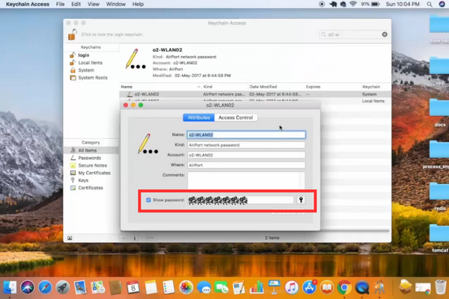Switch to the Attributes tab
This screenshot has width=449, height=299.
(x=199, y=117)
